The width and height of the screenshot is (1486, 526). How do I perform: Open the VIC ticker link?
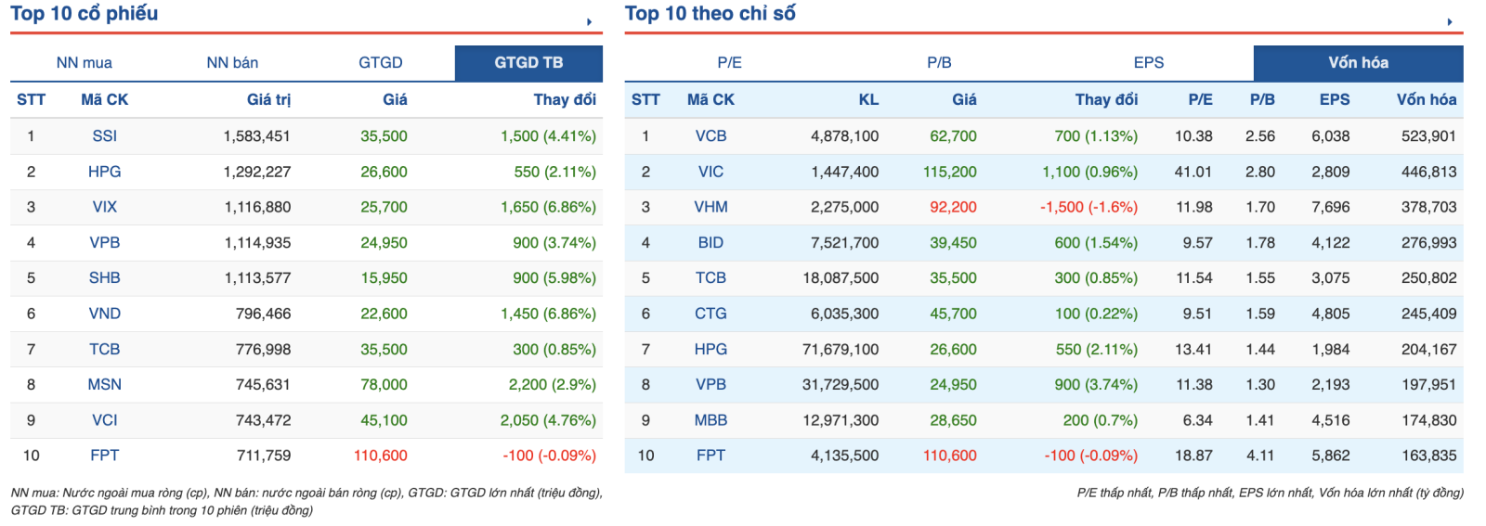tap(711, 172)
